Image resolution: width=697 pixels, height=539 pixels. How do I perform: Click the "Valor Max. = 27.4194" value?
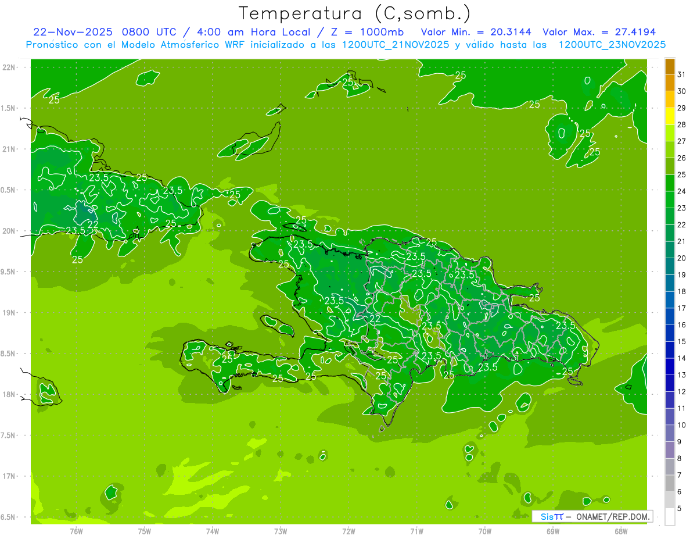tap(599, 31)
